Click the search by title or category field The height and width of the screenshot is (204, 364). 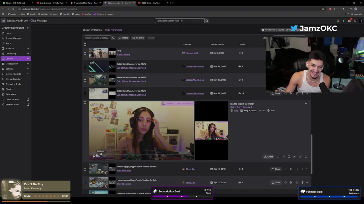coord(97,38)
